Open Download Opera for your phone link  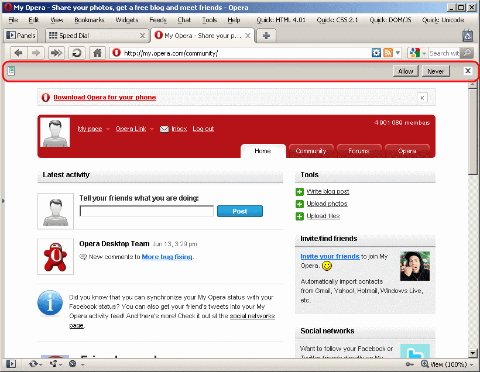click(x=105, y=97)
